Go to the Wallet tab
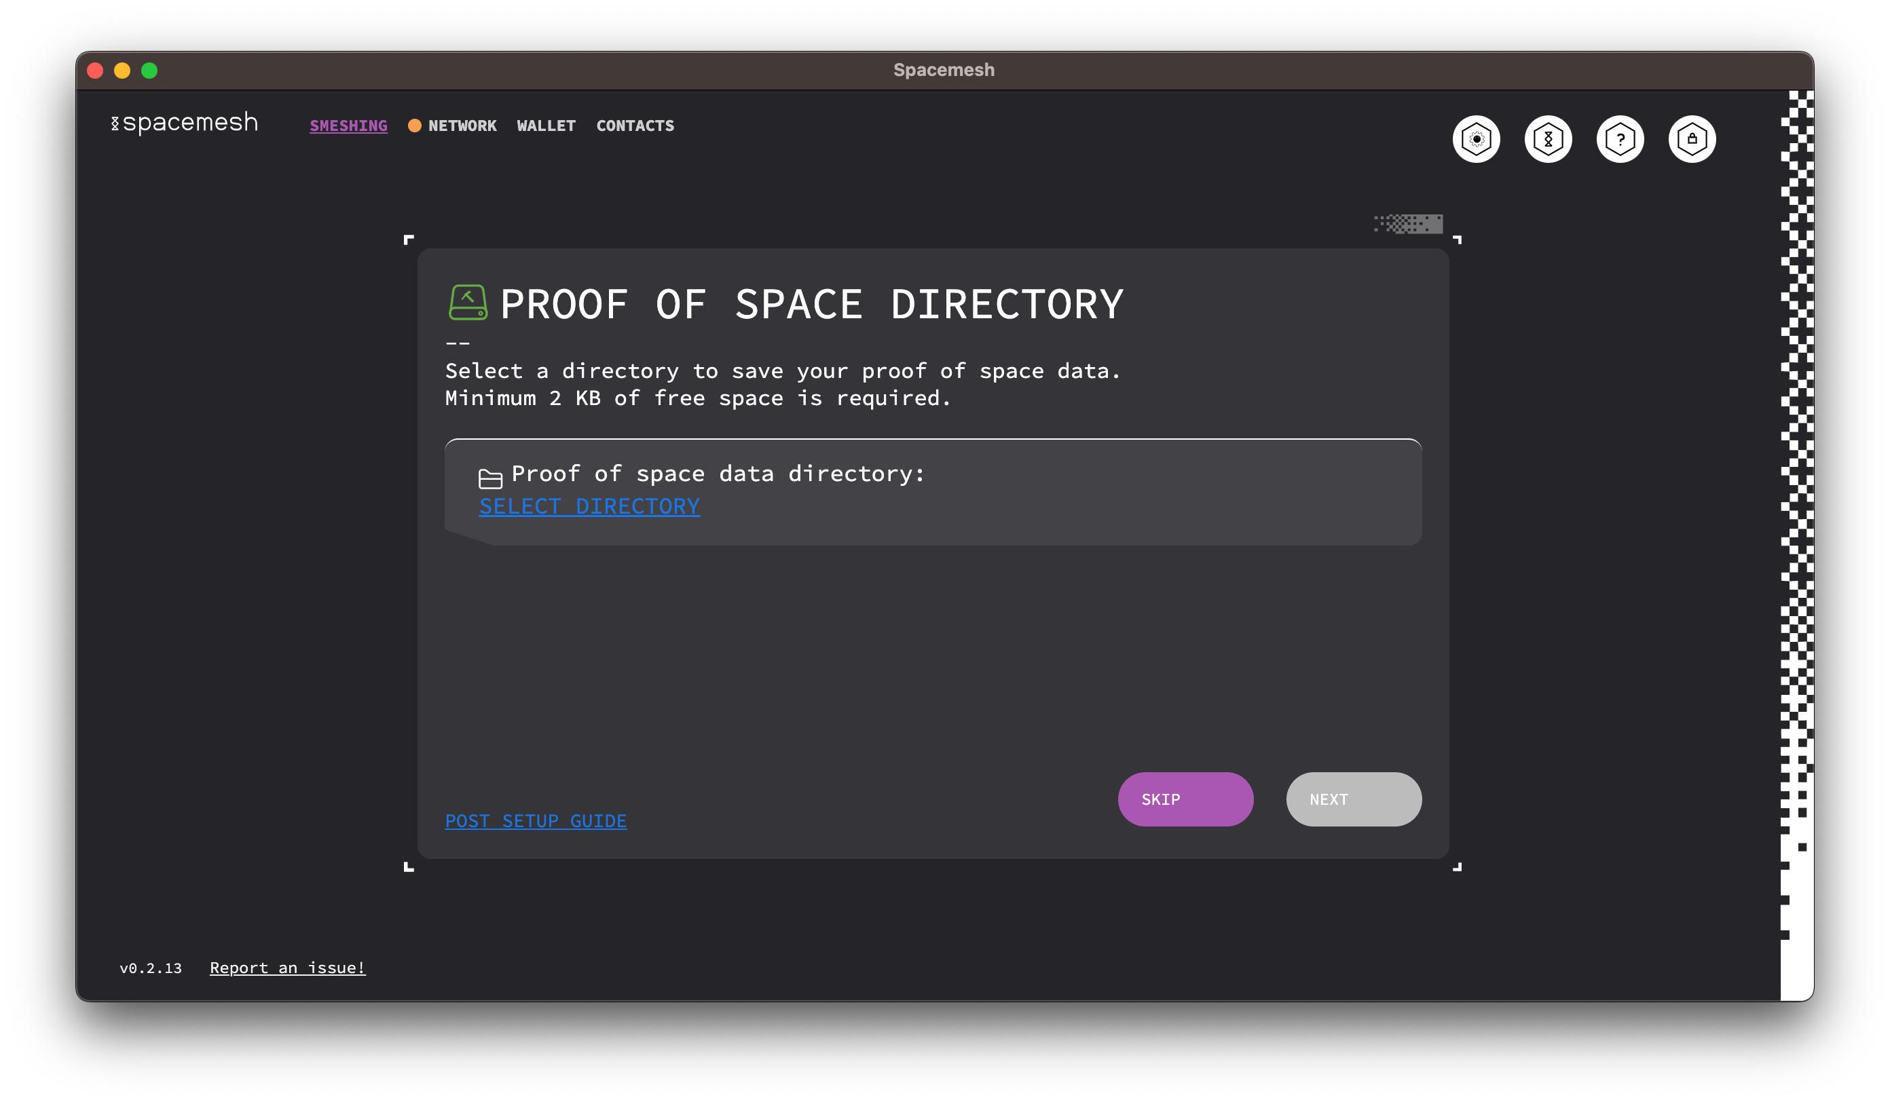Screen dimensions: 1890x1102 pyautogui.click(x=546, y=126)
